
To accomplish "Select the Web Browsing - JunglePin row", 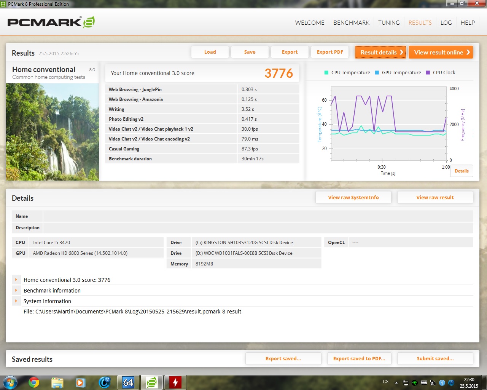I will (202, 90).
